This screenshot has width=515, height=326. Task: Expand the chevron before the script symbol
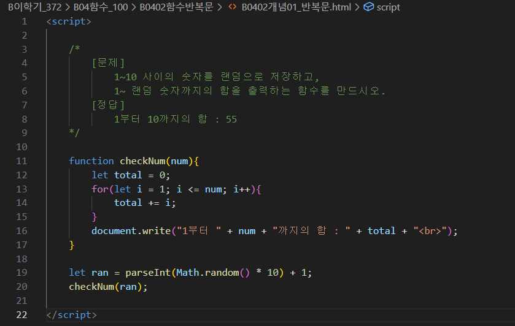pos(357,7)
